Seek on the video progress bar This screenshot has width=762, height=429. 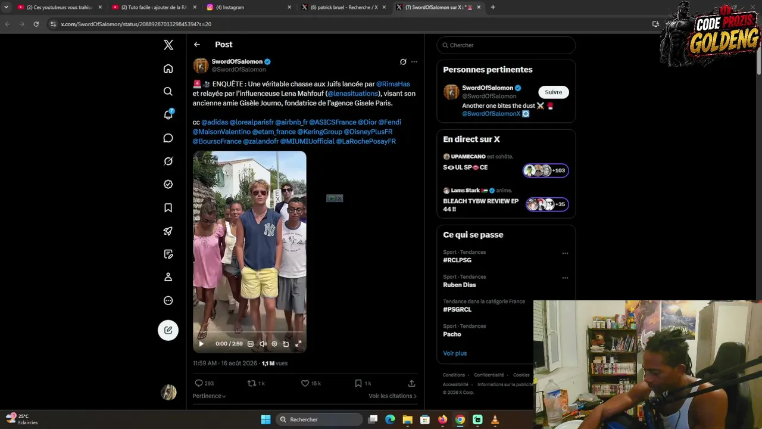249,333
